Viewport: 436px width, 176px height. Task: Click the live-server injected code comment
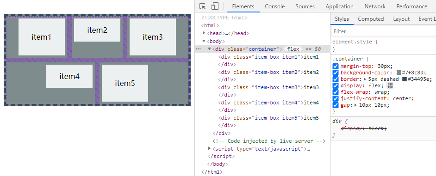269,141
